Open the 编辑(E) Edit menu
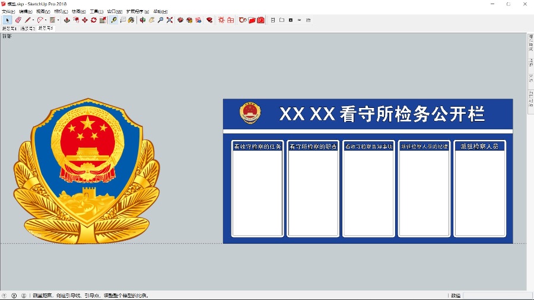 (x=26, y=12)
